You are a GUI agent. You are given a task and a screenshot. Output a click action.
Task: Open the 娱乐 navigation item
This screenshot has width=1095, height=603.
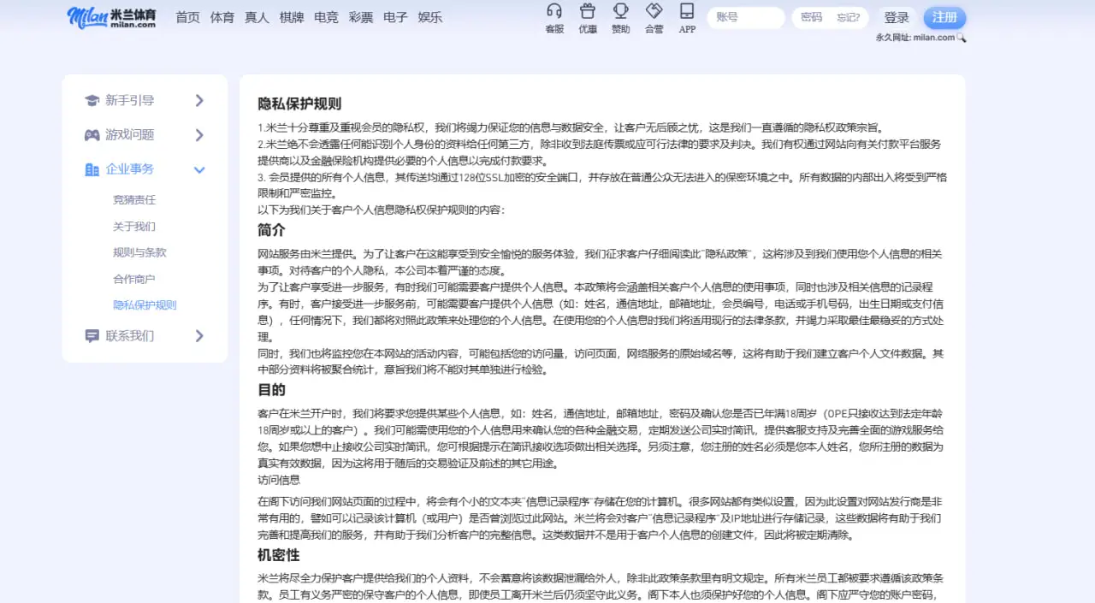(x=430, y=17)
